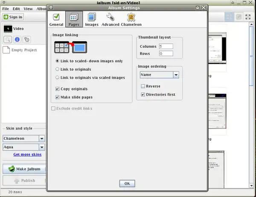Image resolution: width=256 pixels, height=197 pixels.
Task: Disable Make slide pages checkbox
Action: (58, 97)
